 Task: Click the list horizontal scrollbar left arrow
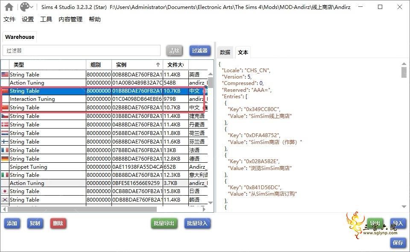[x=4, y=209]
